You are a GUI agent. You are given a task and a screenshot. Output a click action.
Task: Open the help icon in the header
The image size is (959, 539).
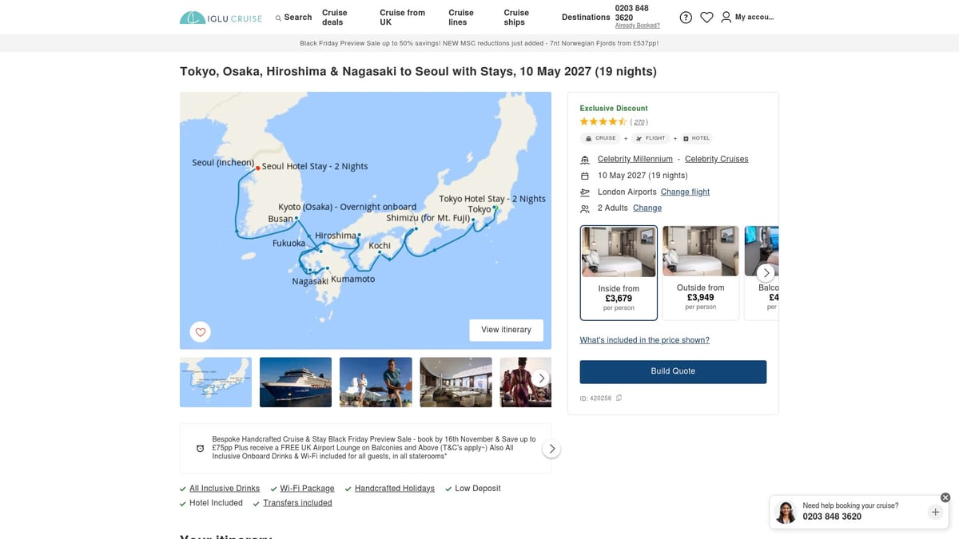pyautogui.click(x=686, y=17)
